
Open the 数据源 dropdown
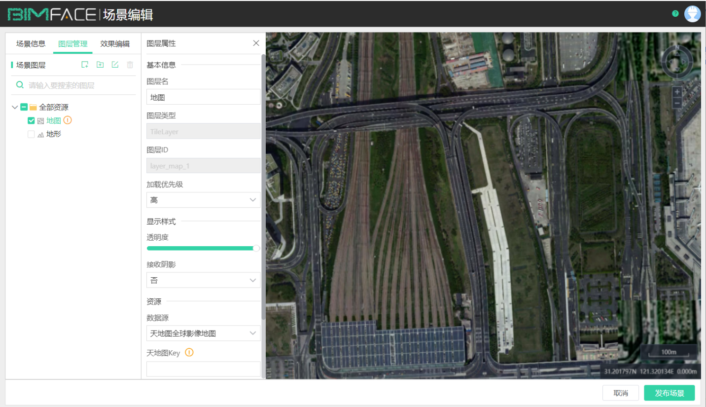[x=203, y=333]
